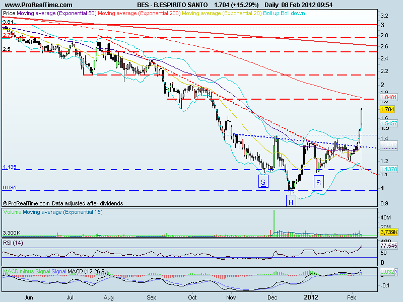Click the 2.8 tick on the price axis

click(384, 35)
